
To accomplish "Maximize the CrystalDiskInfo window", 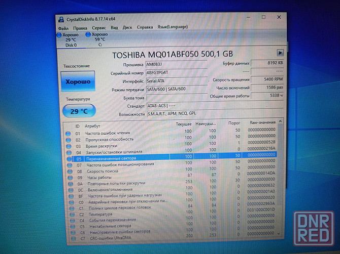I will click(x=263, y=17).
